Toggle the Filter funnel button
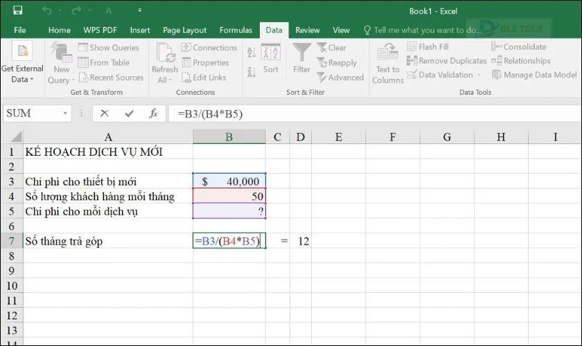The height and width of the screenshot is (346, 582). [x=301, y=59]
